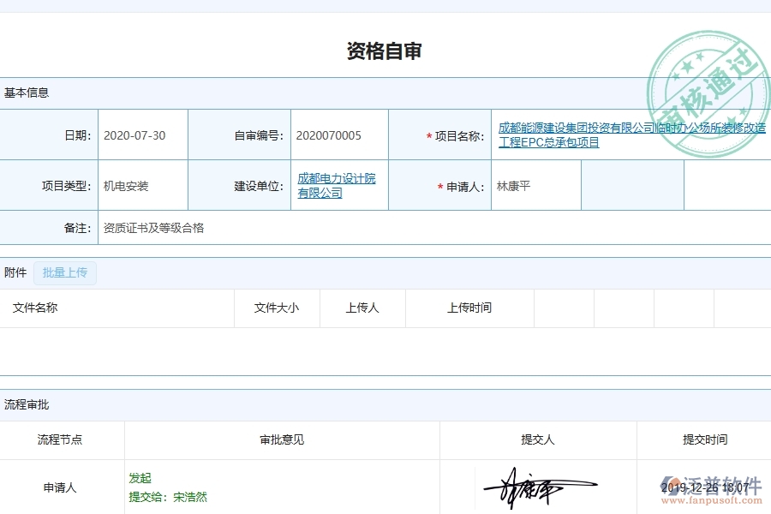Click the handwritten signature of 林康平
The height and width of the screenshot is (514, 771).
(x=533, y=485)
